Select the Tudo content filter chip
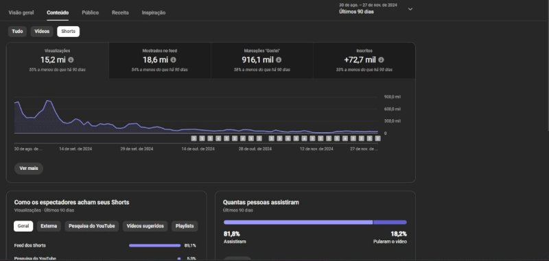The height and width of the screenshot is (261, 549). [17, 32]
